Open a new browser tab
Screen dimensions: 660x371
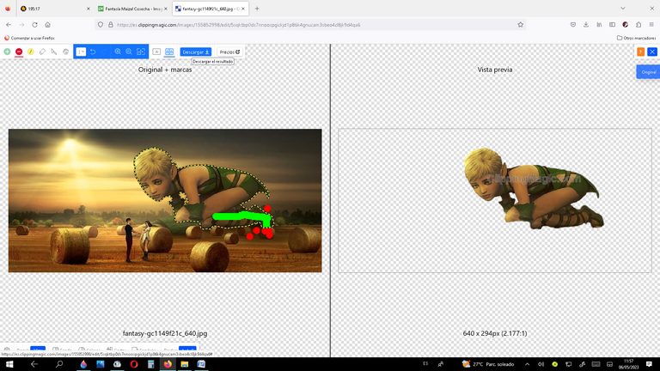[x=257, y=9]
